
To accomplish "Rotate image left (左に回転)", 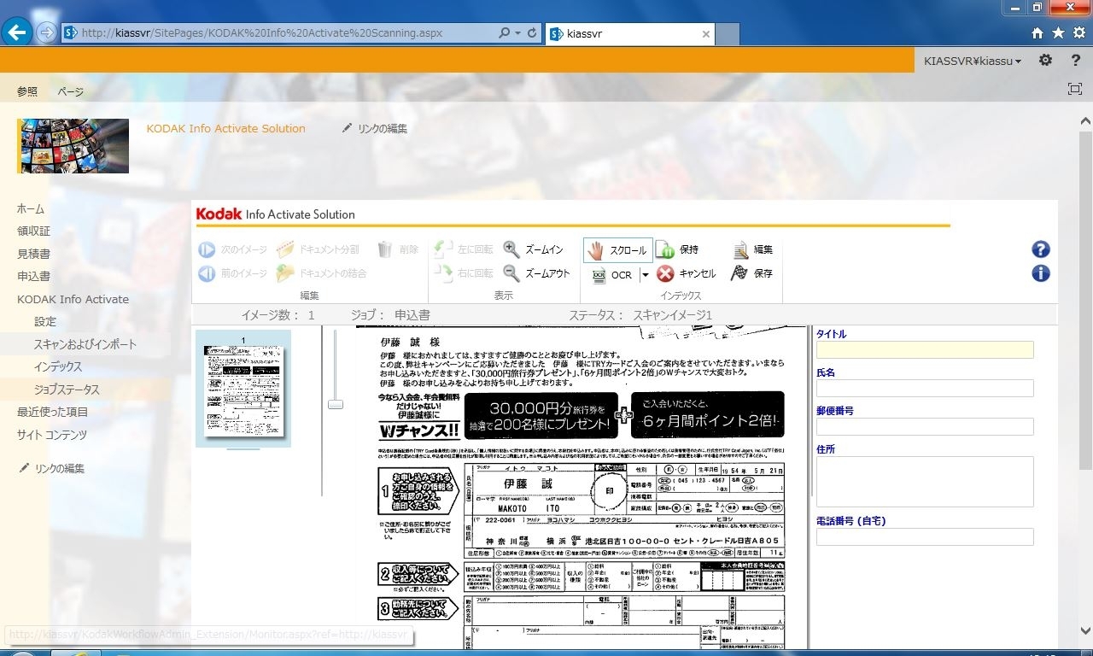I will 464,249.
